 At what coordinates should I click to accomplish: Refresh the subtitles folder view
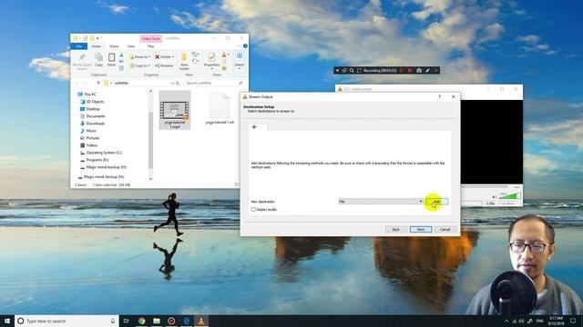coord(178,83)
